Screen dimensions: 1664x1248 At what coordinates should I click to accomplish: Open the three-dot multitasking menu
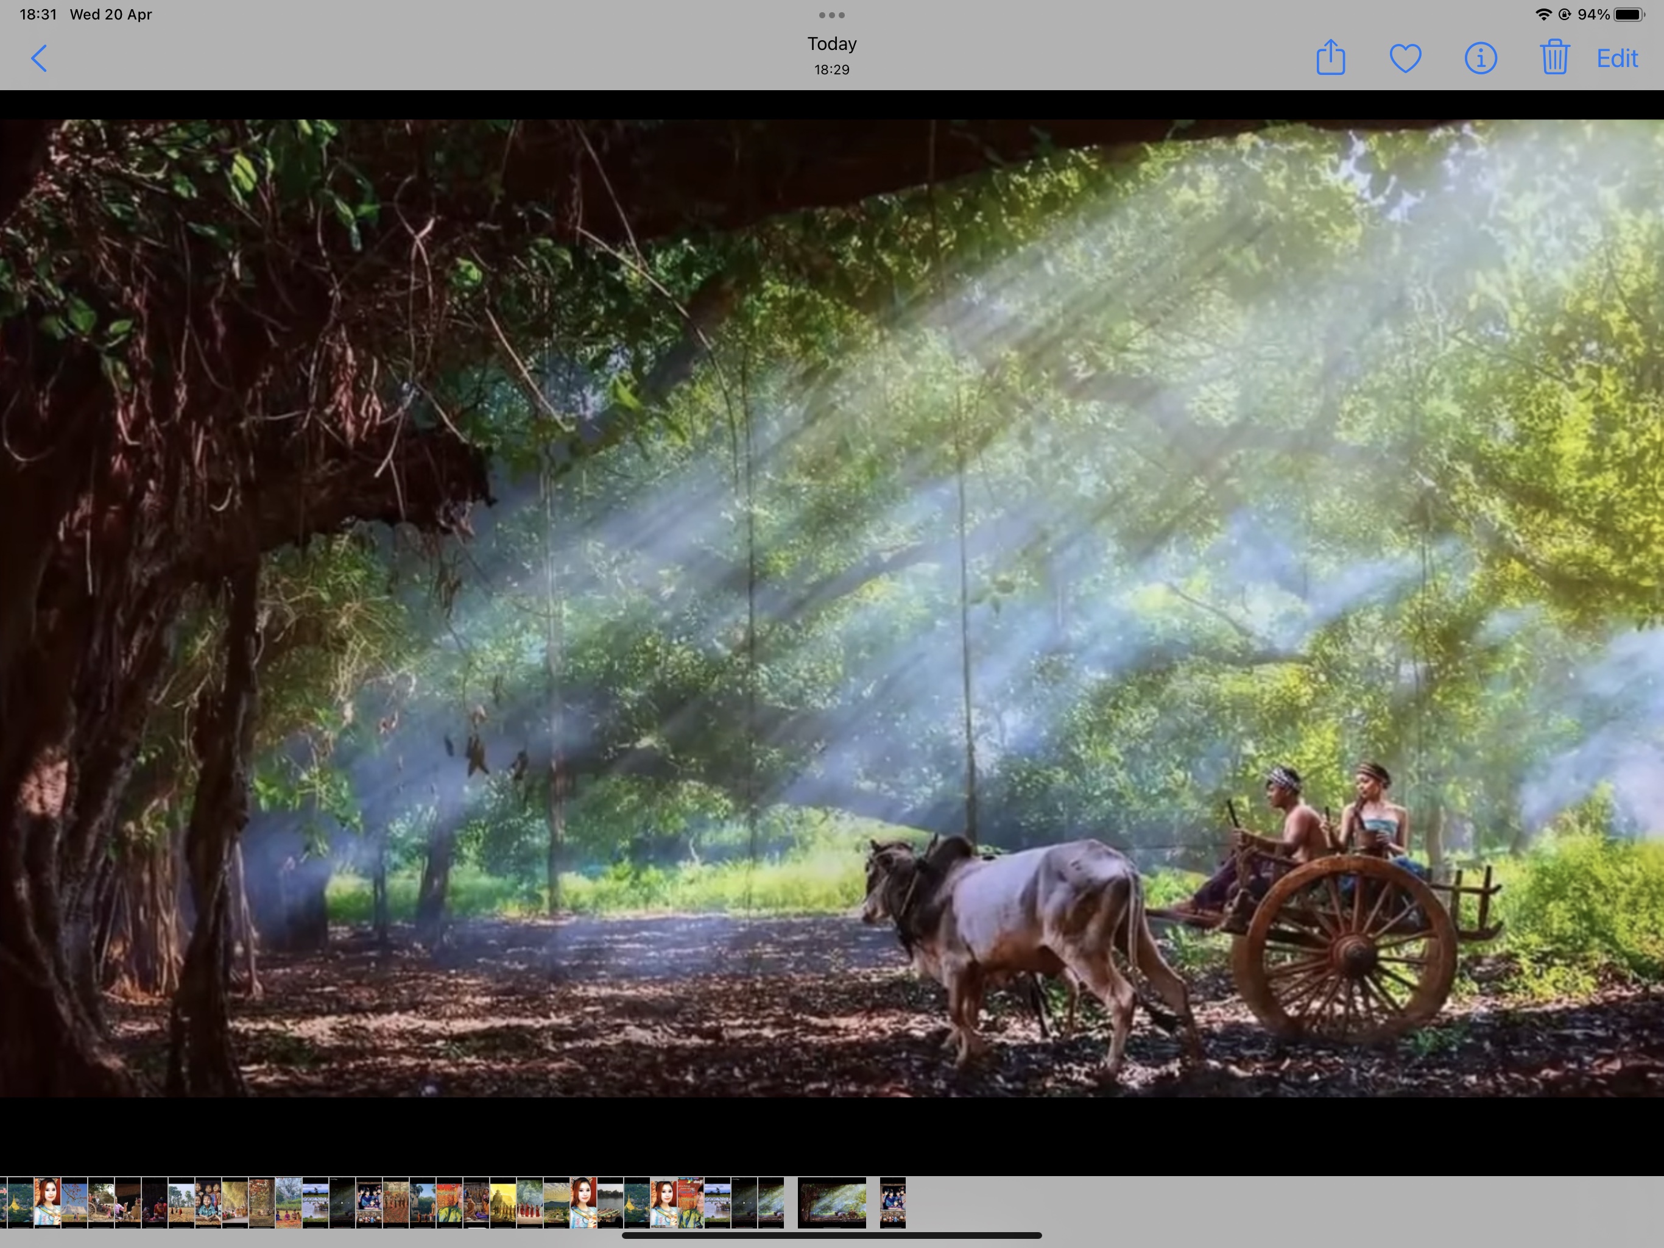(831, 15)
